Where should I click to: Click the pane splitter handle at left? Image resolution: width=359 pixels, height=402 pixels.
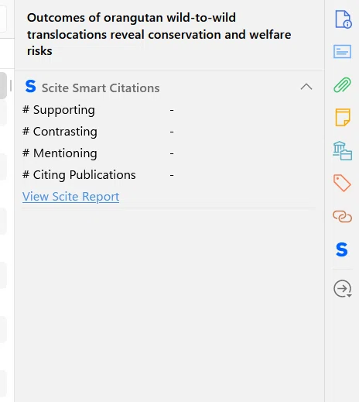click(x=11, y=86)
